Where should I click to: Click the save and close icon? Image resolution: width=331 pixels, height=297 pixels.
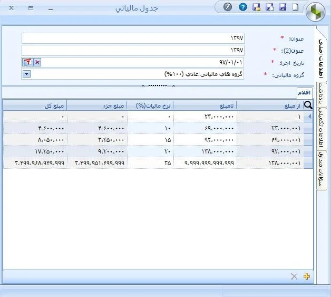(257, 7)
